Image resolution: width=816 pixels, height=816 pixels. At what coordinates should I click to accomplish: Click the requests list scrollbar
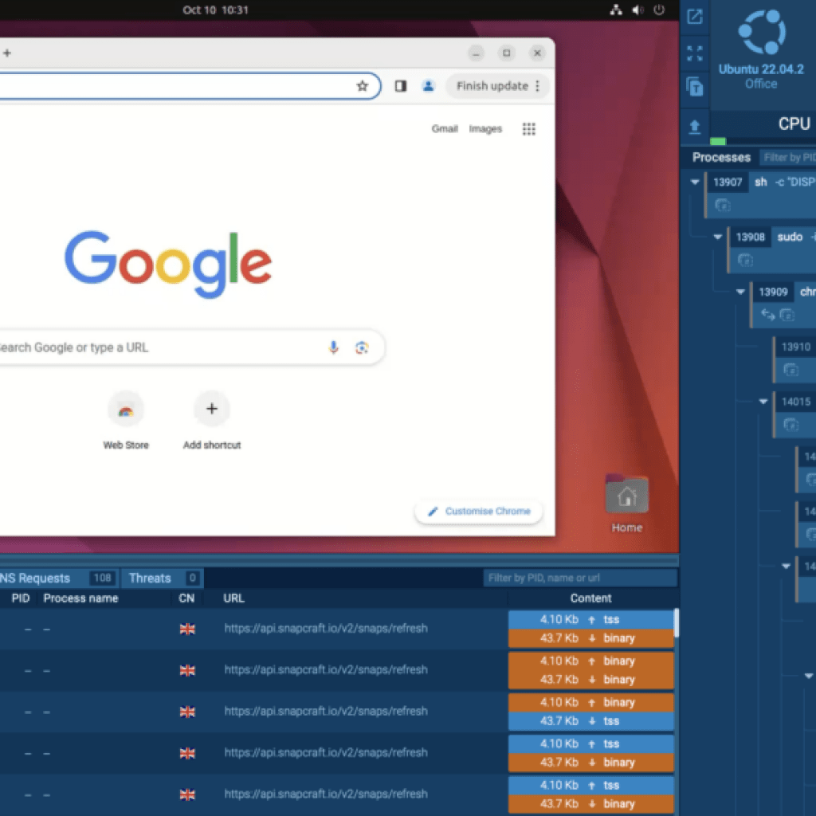click(x=676, y=623)
